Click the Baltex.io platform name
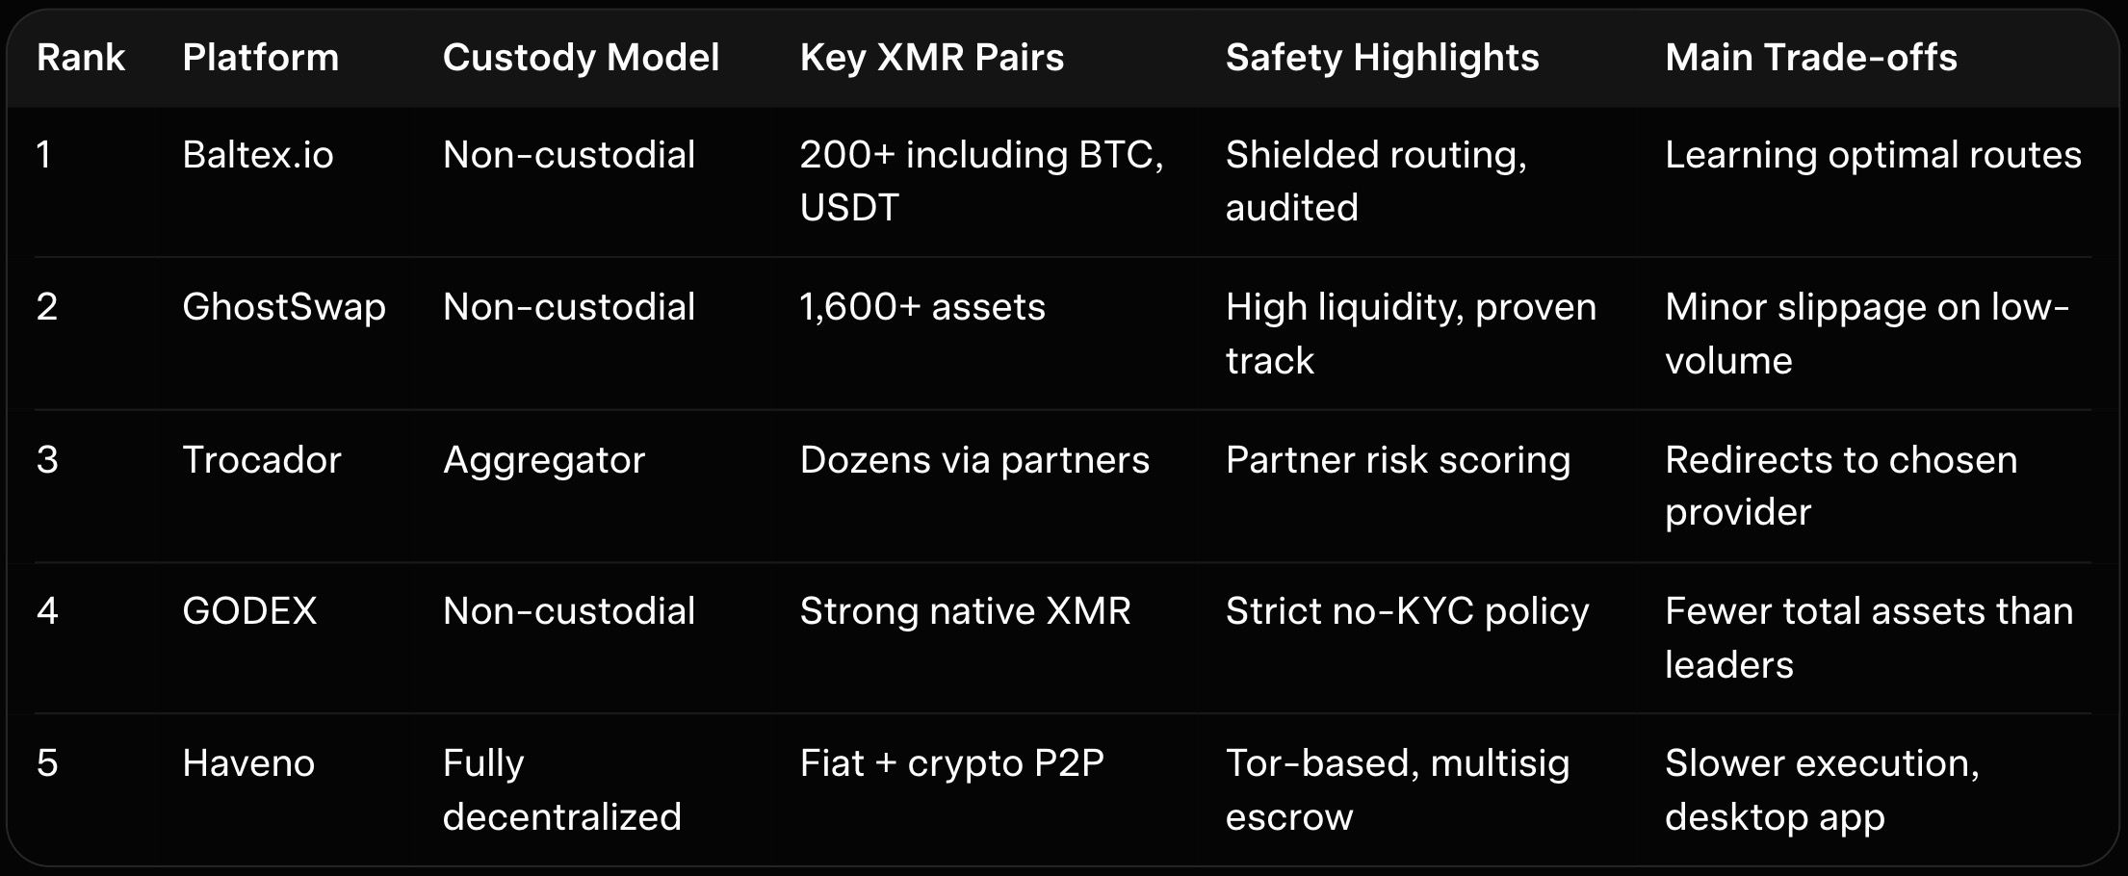The image size is (2128, 876). point(257,155)
